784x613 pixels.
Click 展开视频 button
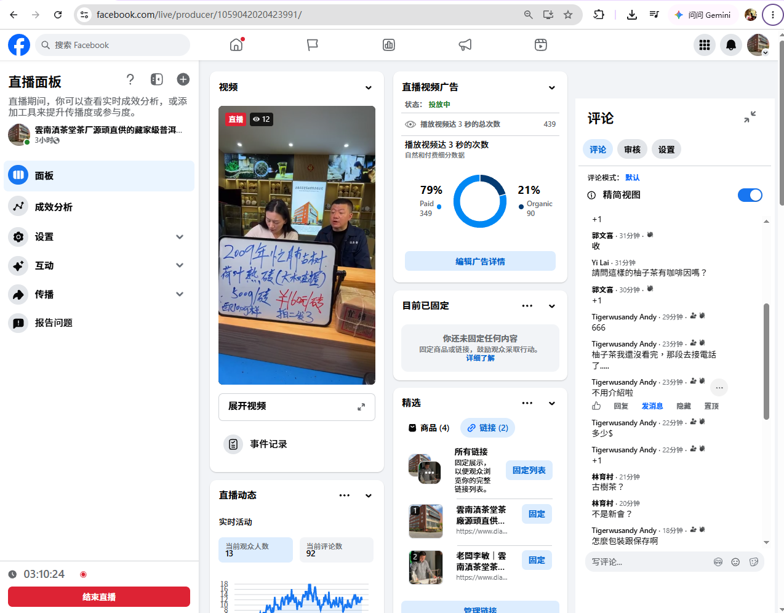(297, 407)
